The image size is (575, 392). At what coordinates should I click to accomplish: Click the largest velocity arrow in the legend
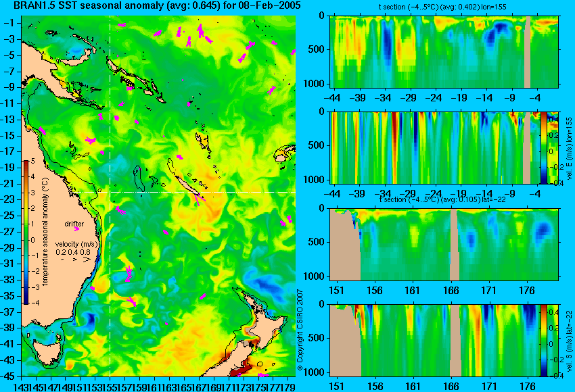[87, 260]
